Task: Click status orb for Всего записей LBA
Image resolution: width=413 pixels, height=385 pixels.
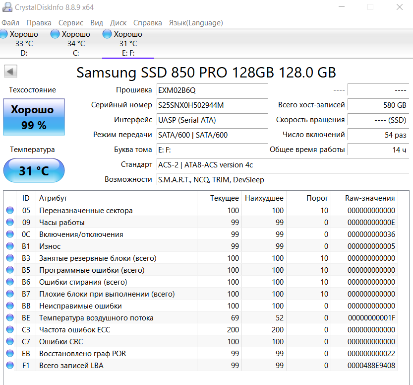Action: pos(10,366)
